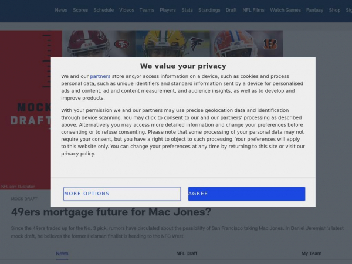Open the Scores menu item
Image resolution: width=352 pixels, height=264 pixels.
tap(80, 10)
